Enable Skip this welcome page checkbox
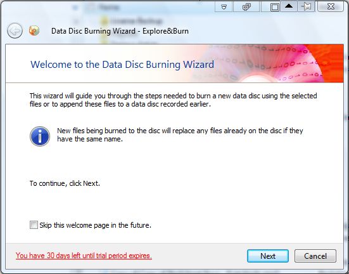The width and height of the screenshot is (349, 274). pyautogui.click(x=34, y=225)
